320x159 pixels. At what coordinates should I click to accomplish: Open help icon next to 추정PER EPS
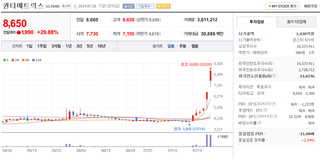click(265, 110)
